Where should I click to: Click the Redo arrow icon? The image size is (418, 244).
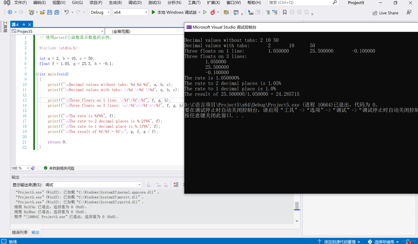(x=78, y=12)
